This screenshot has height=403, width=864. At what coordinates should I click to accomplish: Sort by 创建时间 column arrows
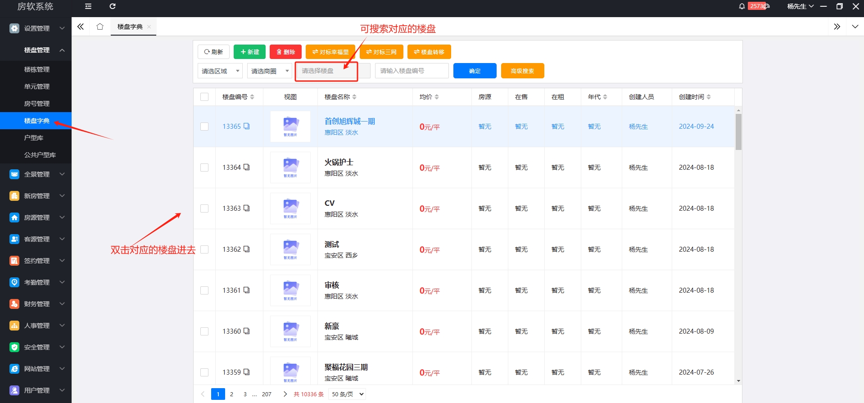coord(709,97)
